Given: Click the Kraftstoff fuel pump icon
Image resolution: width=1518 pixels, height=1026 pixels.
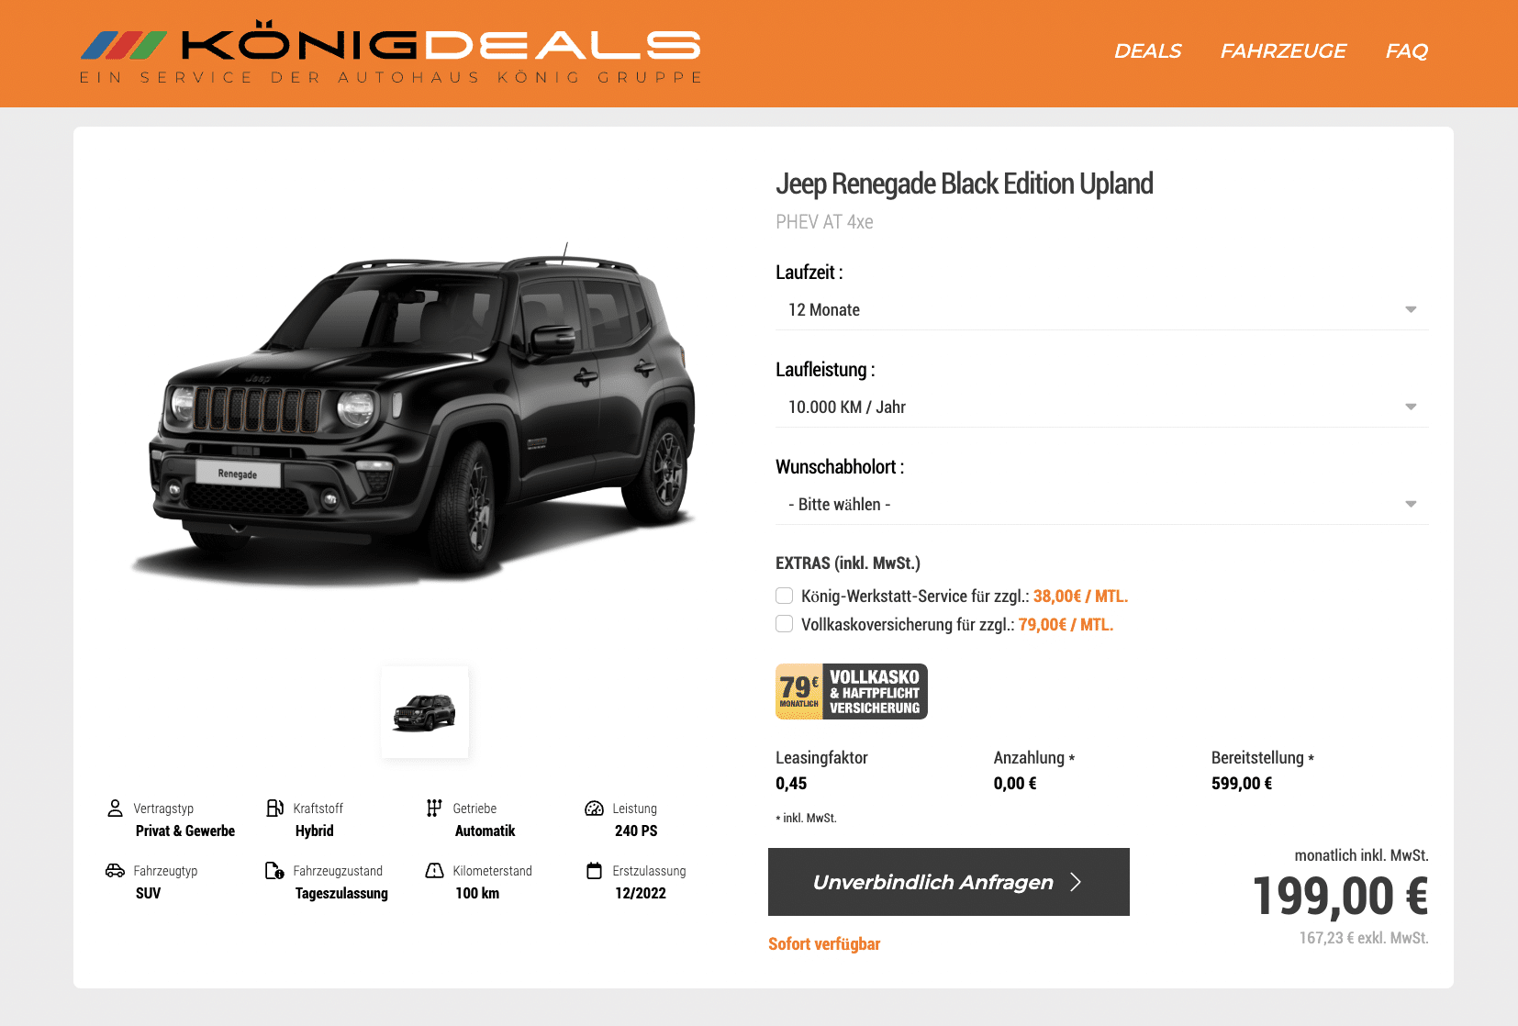Looking at the screenshot, I should coord(274,808).
